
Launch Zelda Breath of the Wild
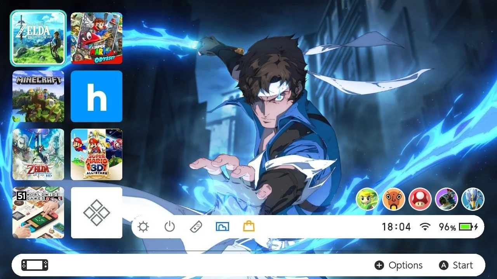[x=38, y=38]
